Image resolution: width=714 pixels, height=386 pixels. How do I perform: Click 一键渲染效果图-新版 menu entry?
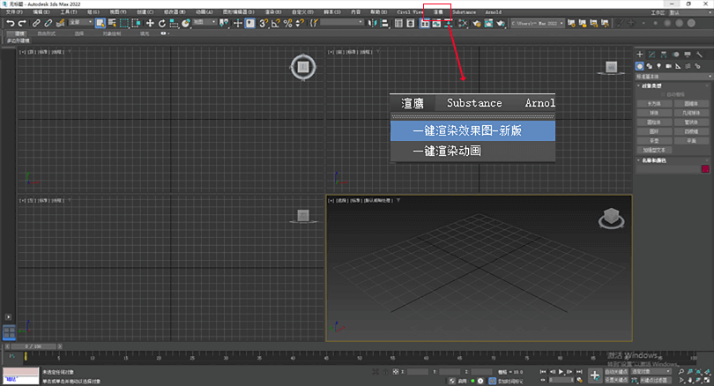pyautogui.click(x=467, y=130)
